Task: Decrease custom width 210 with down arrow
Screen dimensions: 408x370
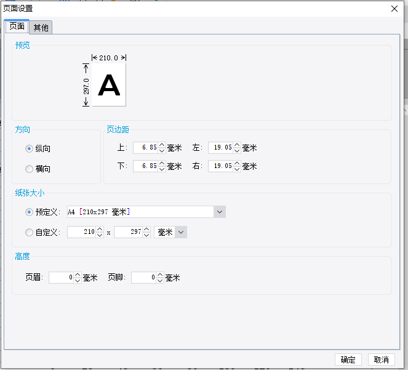Action: pyautogui.click(x=100, y=235)
